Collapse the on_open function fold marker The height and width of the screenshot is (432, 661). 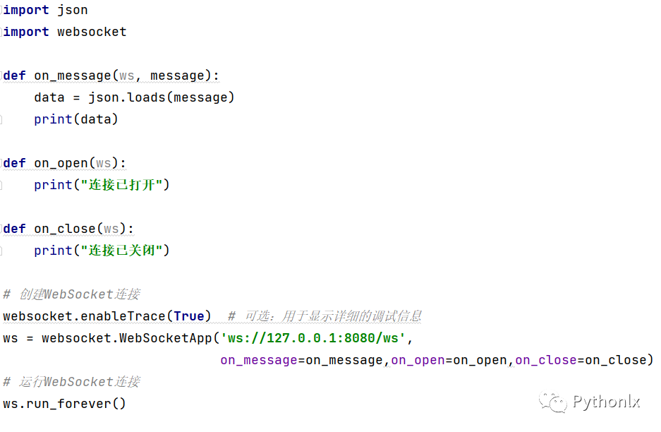(x=1, y=163)
